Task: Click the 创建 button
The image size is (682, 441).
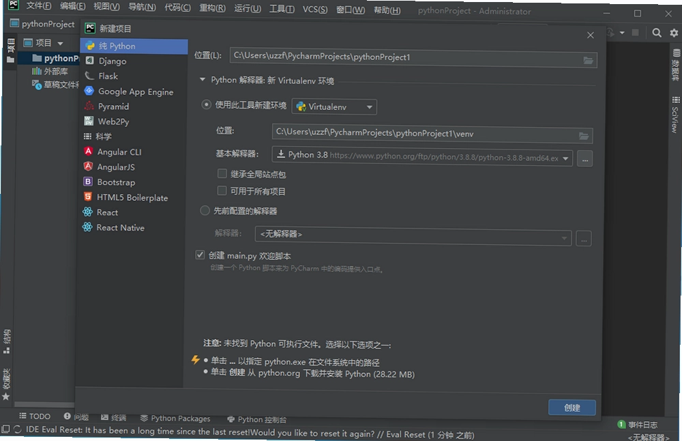Action: [x=572, y=408]
